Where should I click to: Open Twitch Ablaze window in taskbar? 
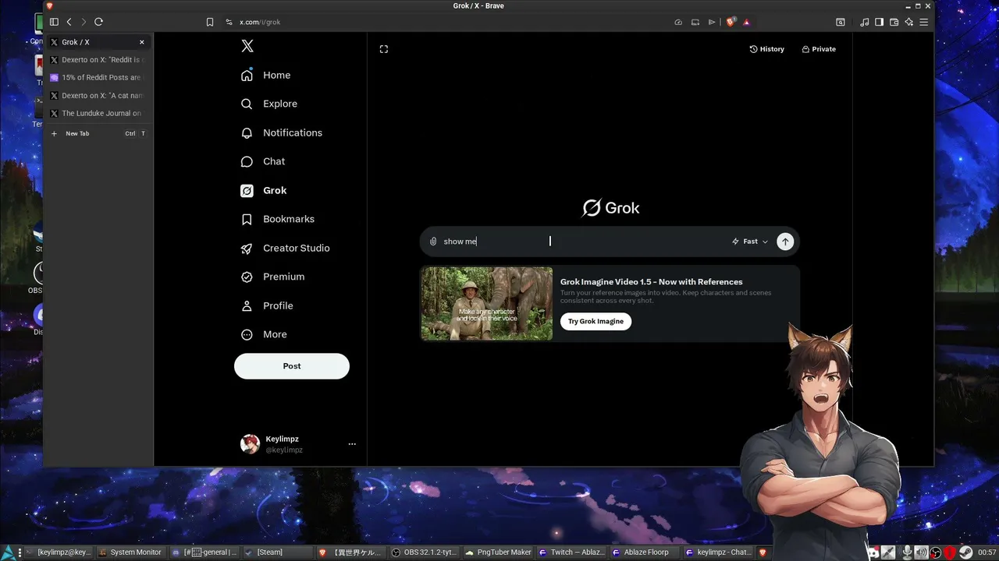[x=571, y=552]
